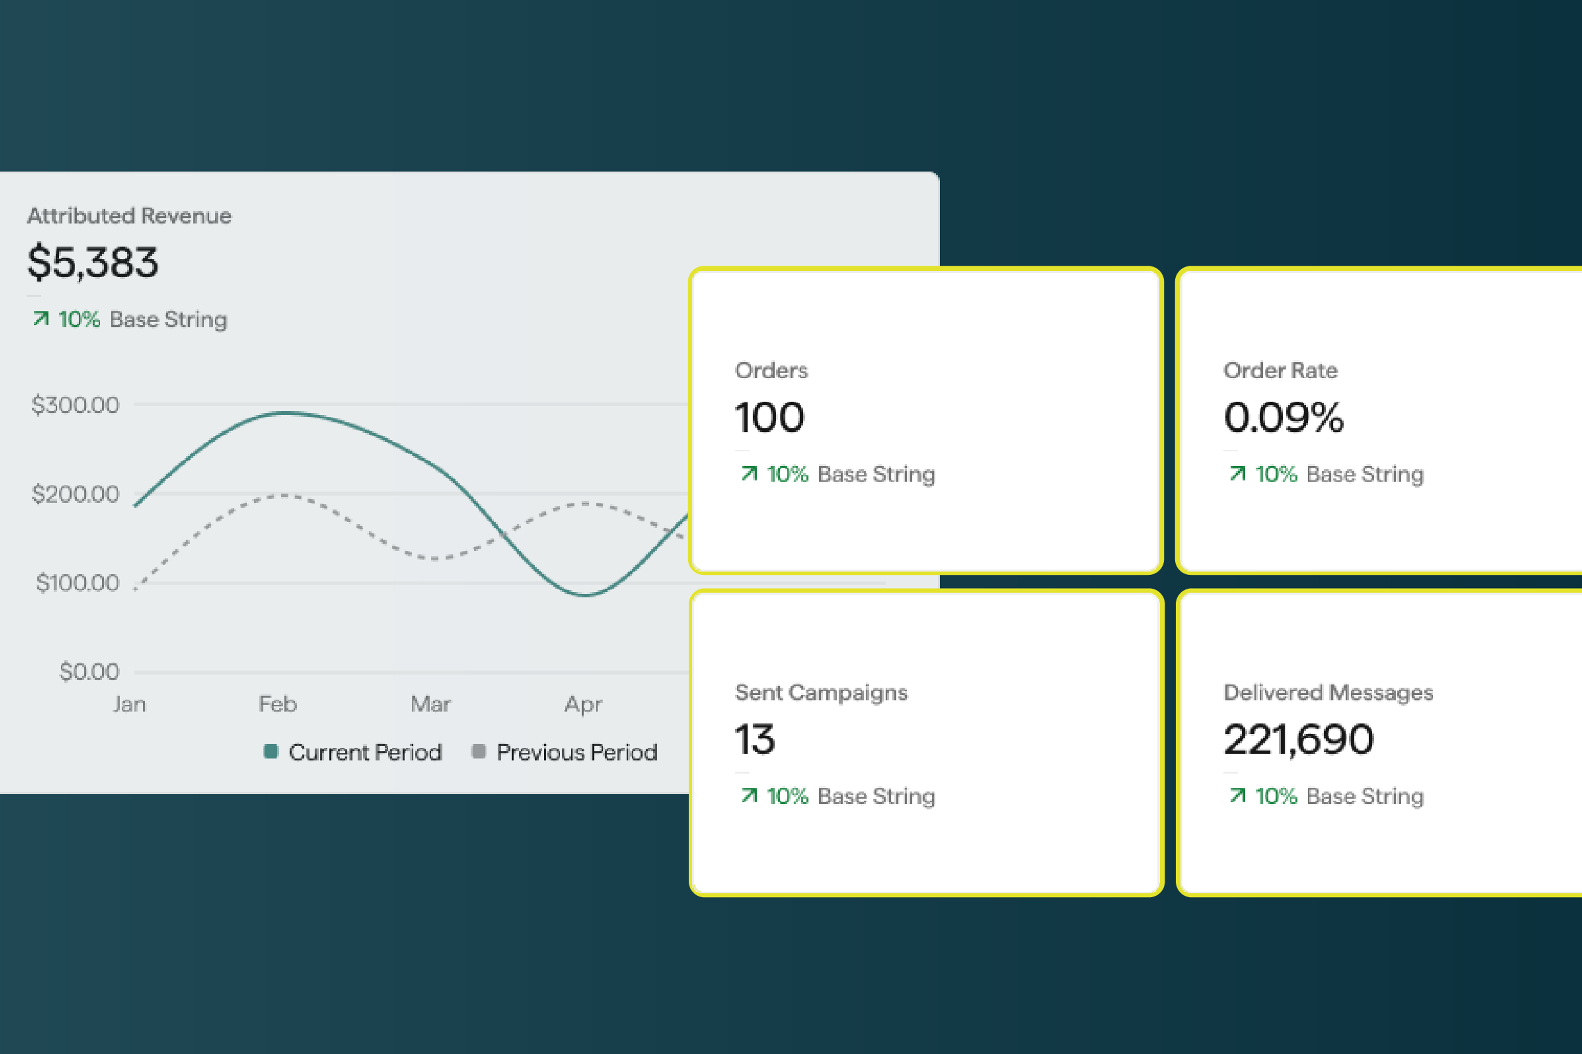This screenshot has width=1582, height=1054.
Task: Toggle Current Period legend label
Action: (x=365, y=752)
